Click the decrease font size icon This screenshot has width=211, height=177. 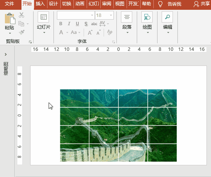(99, 32)
